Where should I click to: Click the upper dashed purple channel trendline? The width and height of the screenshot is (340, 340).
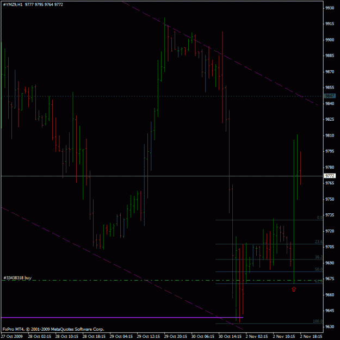coord(220,53)
